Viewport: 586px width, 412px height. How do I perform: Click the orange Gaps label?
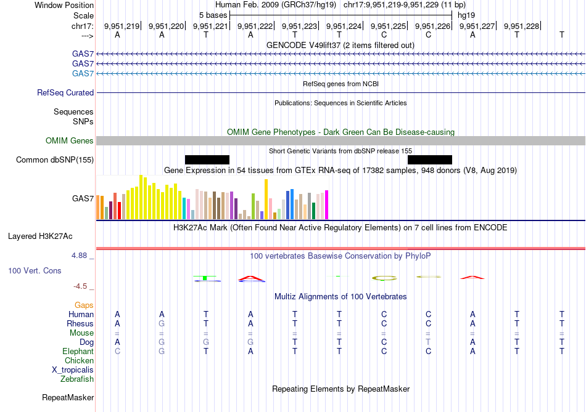(84, 305)
